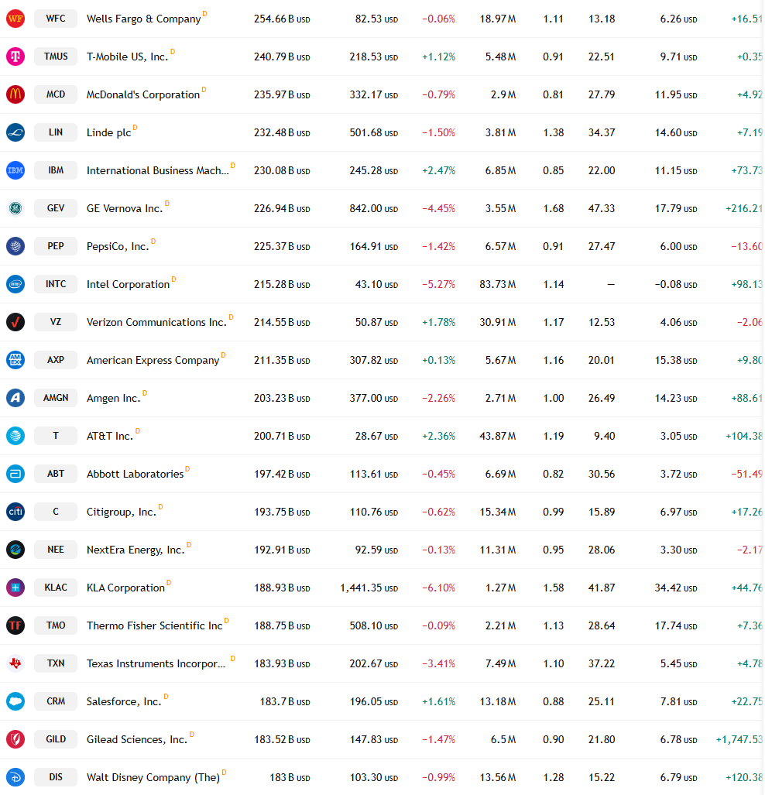
Task: Click the GE Vernova logo icon
Action: coord(15,208)
